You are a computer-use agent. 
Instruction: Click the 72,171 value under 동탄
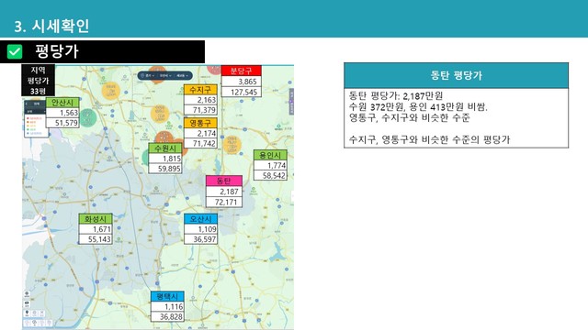pos(224,202)
